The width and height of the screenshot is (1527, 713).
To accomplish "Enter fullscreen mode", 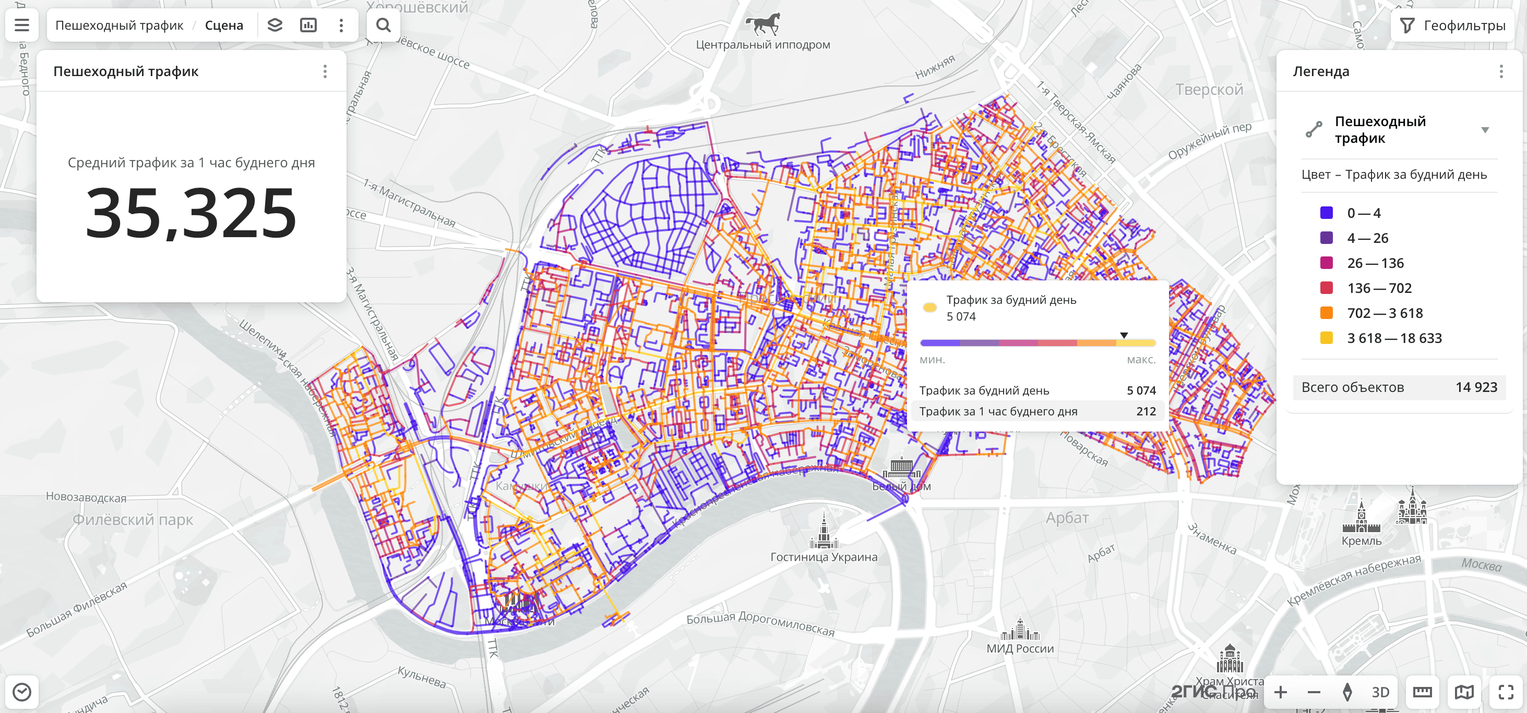I will click(1506, 692).
